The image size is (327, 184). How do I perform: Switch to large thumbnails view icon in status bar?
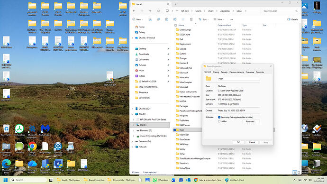click(x=299, y=172)
